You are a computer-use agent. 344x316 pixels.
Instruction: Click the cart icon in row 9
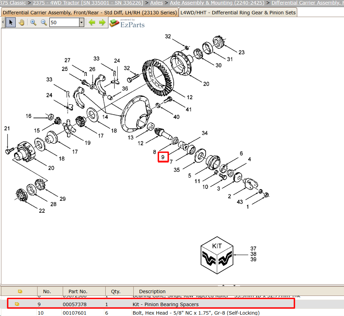point(17,304)
